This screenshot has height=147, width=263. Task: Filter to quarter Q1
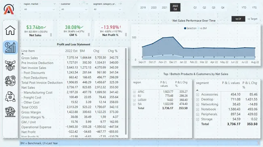tap(195, 8)
